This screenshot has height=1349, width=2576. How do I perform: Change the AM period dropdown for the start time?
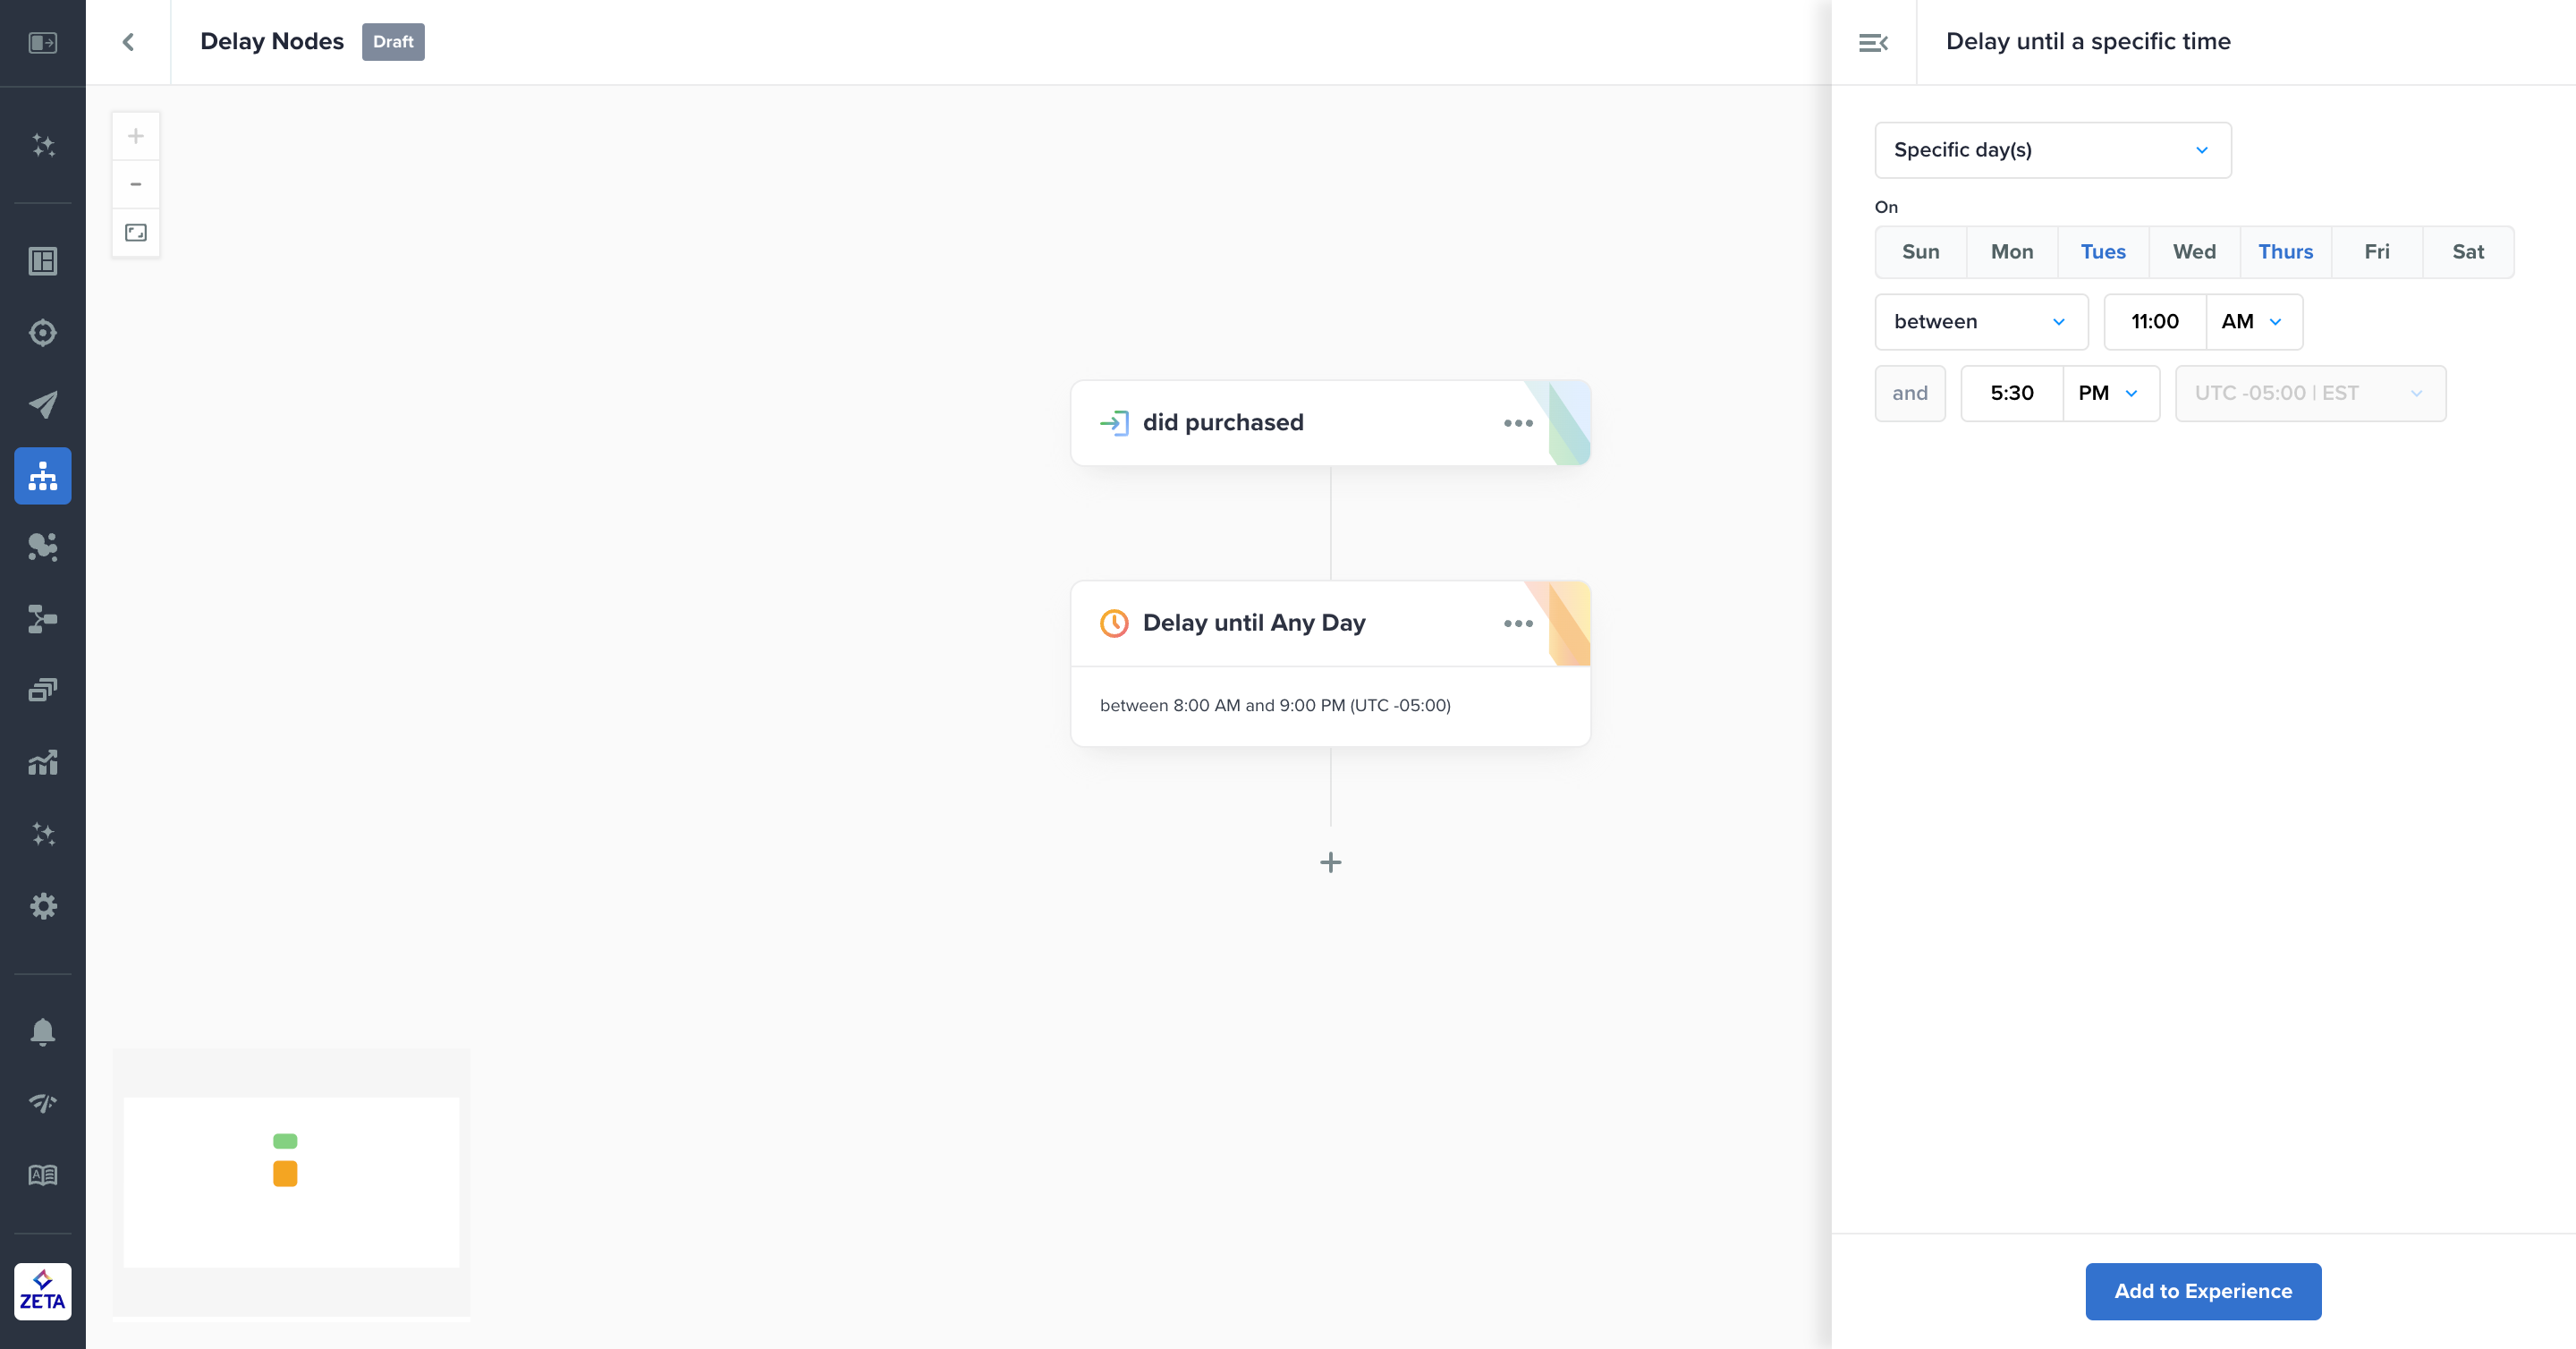click(2253, 322)
